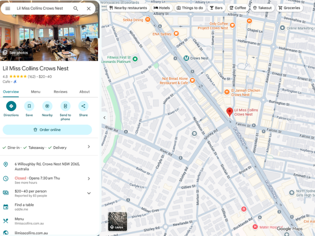Open the About tab
The image size is (315, 236).
point(84,92)
